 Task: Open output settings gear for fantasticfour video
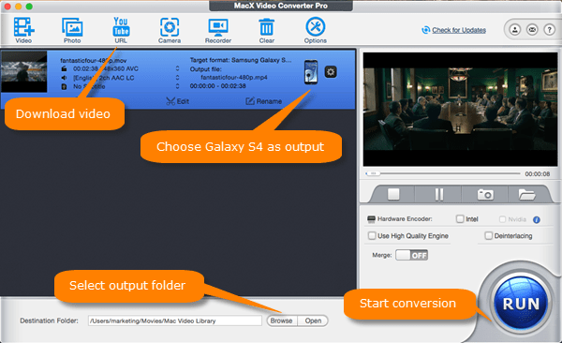[331, 72]
